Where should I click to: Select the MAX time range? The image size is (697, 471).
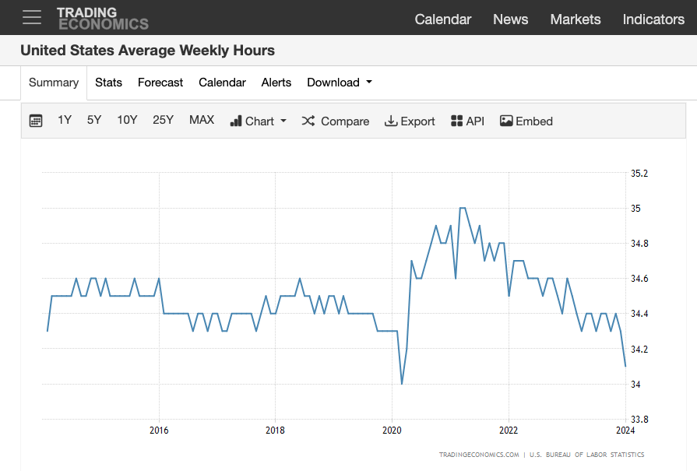(x=202, y=120)
